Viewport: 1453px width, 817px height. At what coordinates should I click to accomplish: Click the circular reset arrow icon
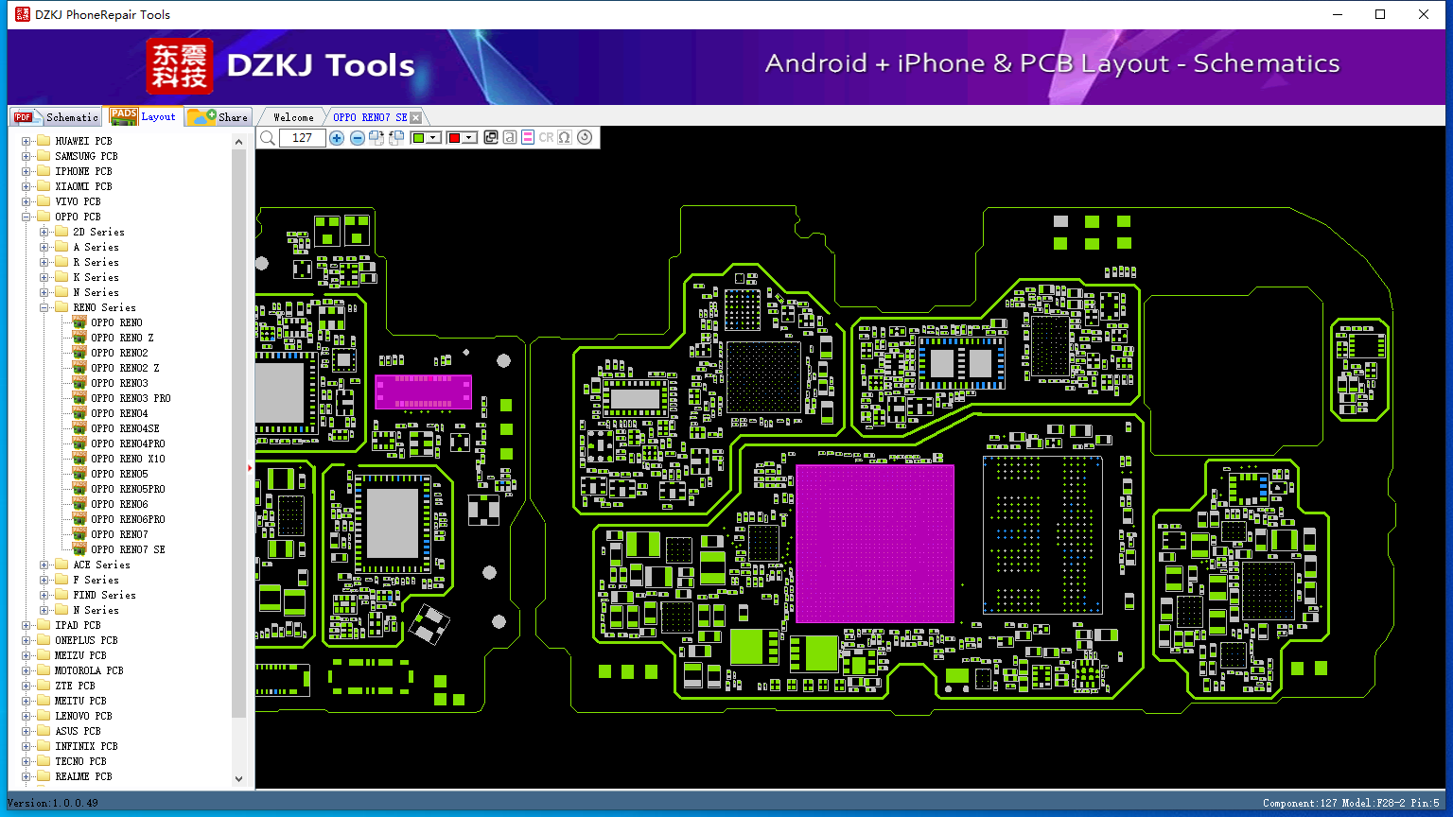[x=585, y=137]
